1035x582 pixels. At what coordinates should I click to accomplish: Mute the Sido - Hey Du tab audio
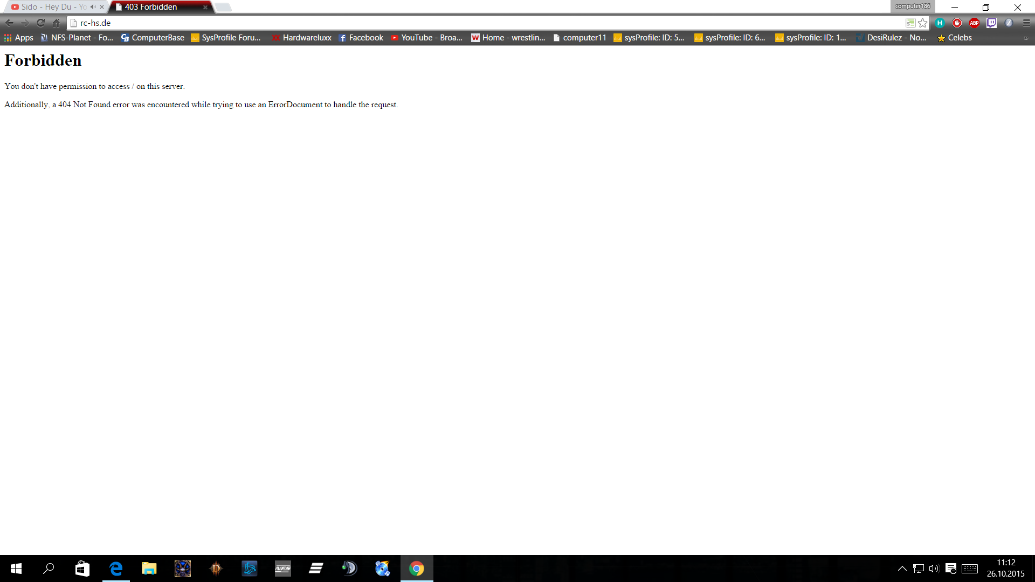93,7
